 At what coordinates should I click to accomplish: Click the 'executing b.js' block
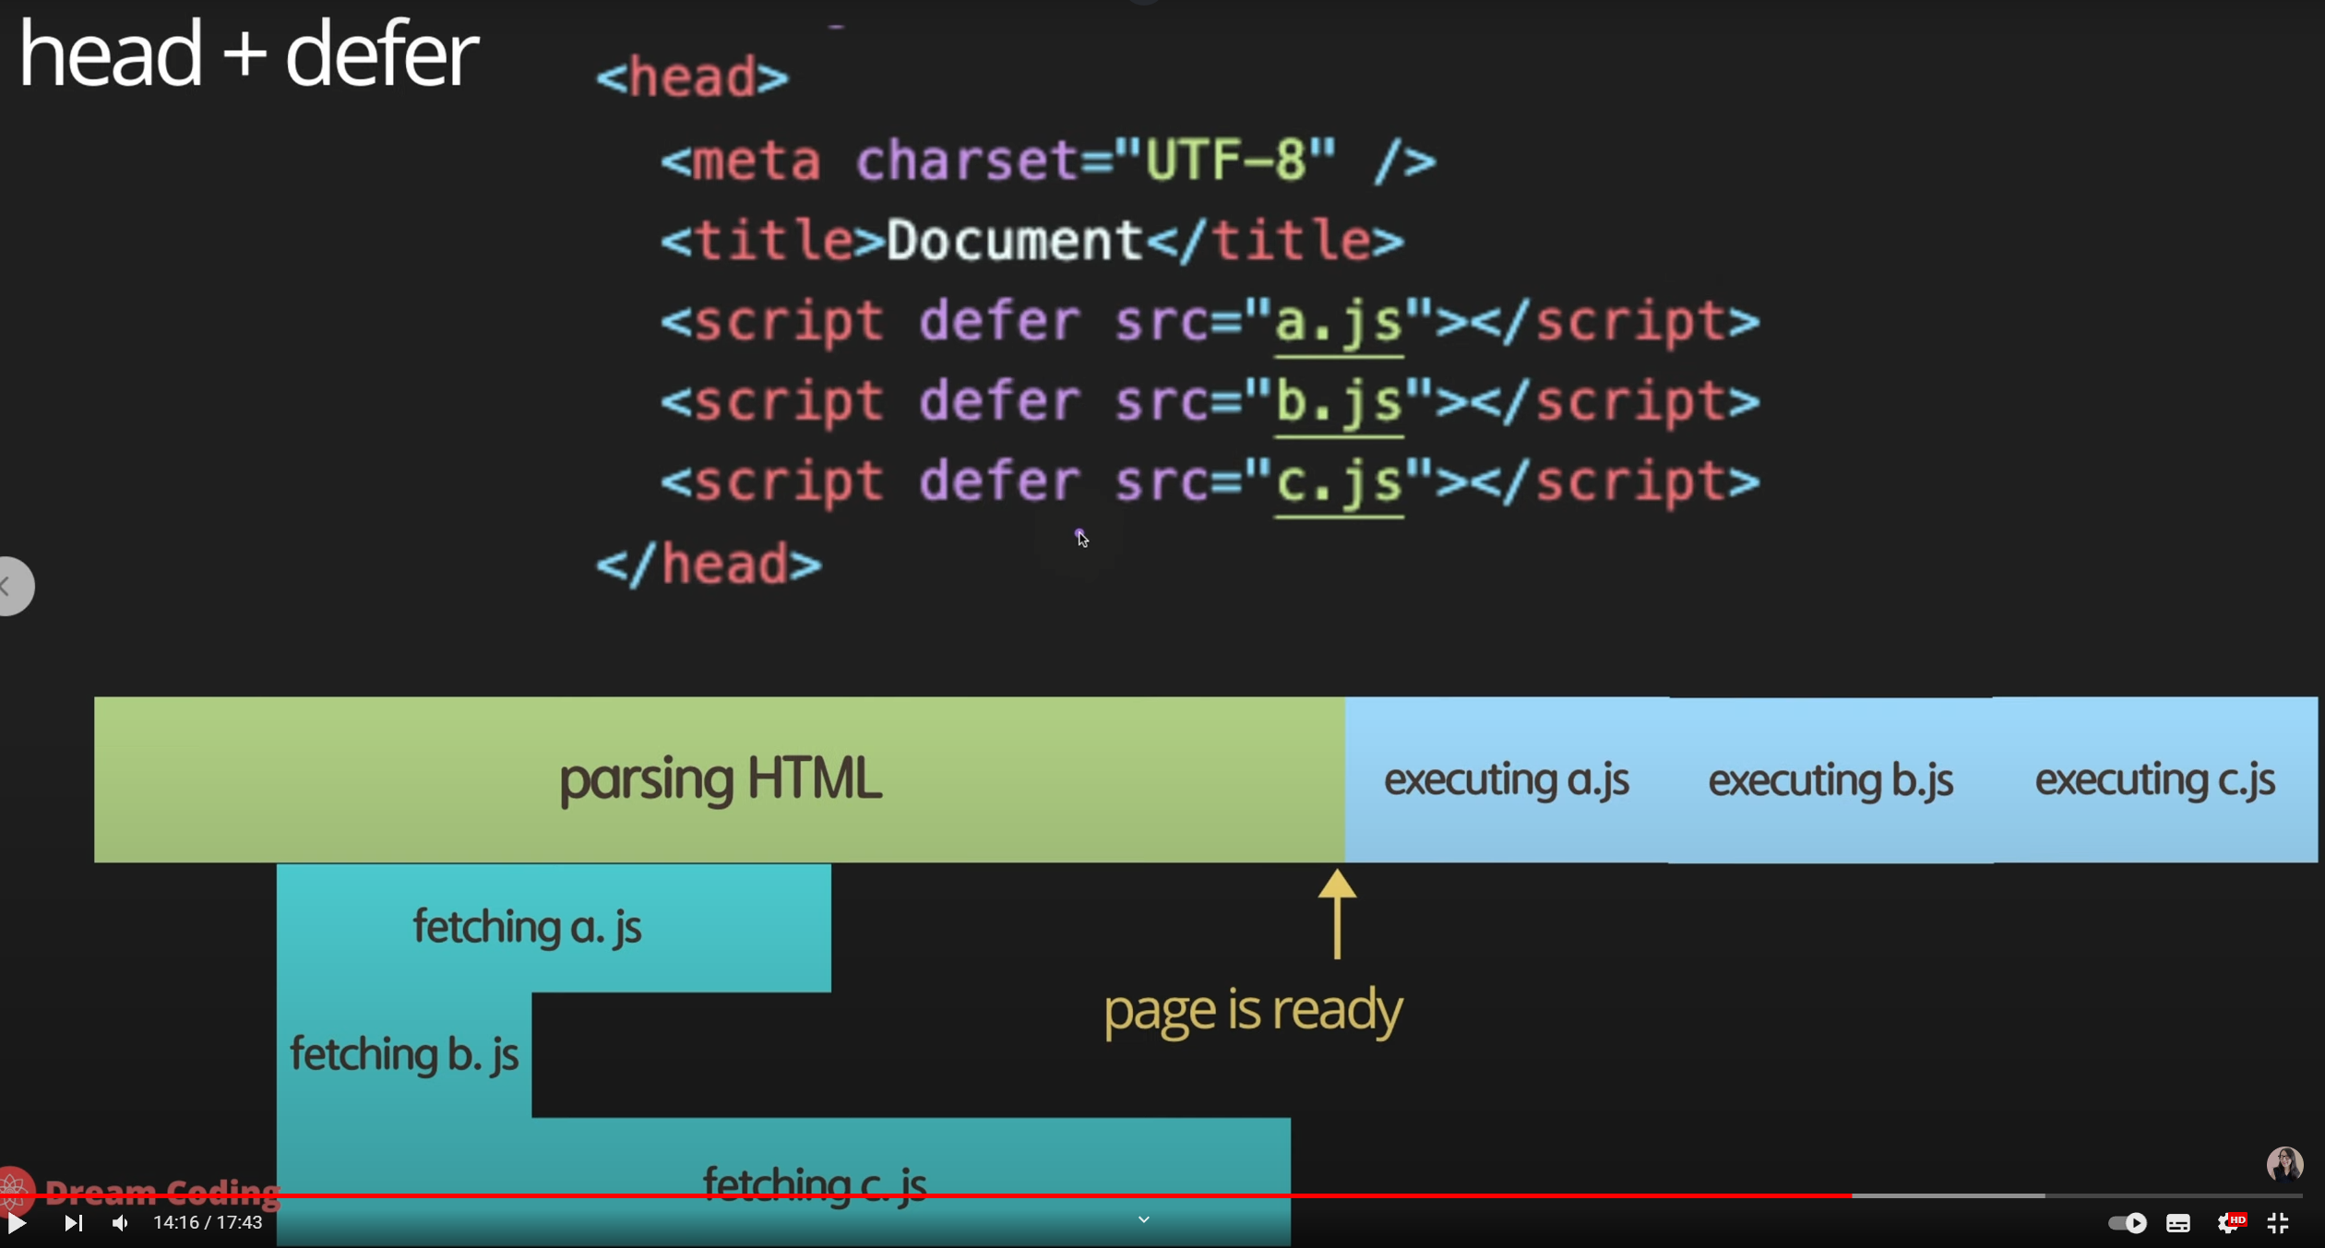coord(1830,780)
